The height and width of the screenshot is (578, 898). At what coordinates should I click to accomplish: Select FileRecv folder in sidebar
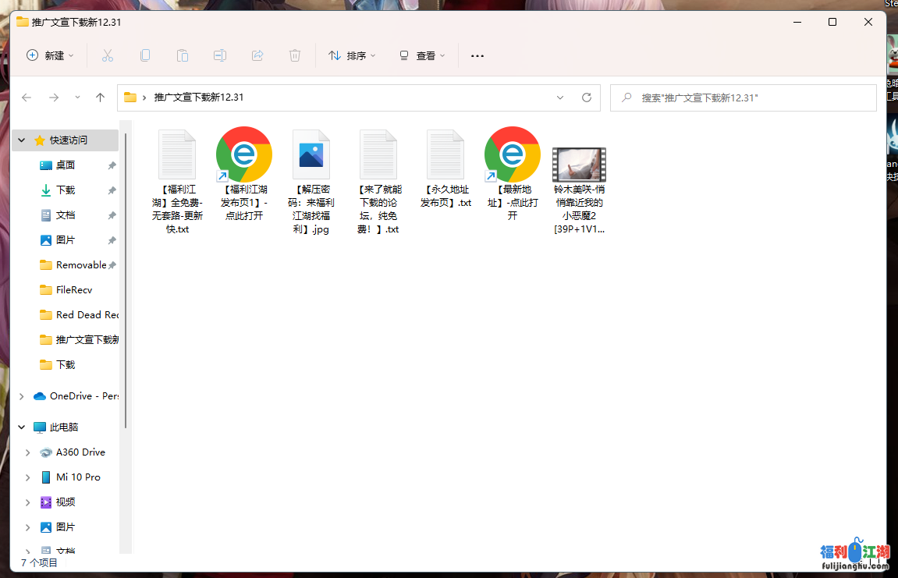pos(74,290)
